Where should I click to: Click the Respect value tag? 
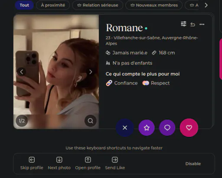pos(156,83)
